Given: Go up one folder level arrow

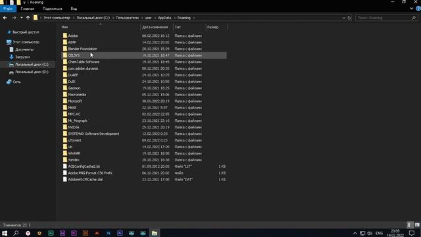Looking at the screenshot, I should (28, 18).
